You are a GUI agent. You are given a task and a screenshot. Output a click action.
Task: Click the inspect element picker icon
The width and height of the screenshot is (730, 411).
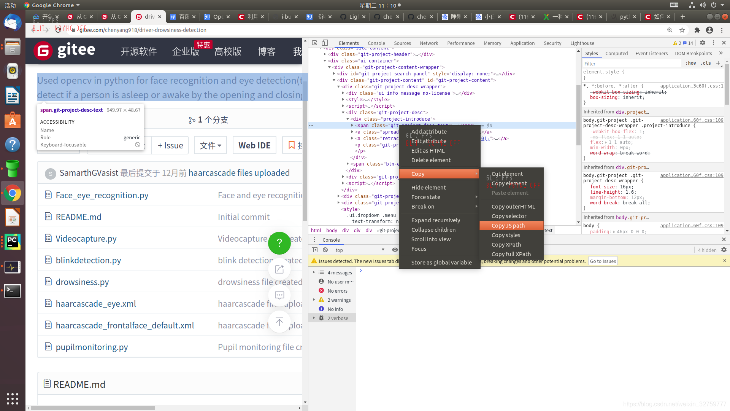[315, 43]
